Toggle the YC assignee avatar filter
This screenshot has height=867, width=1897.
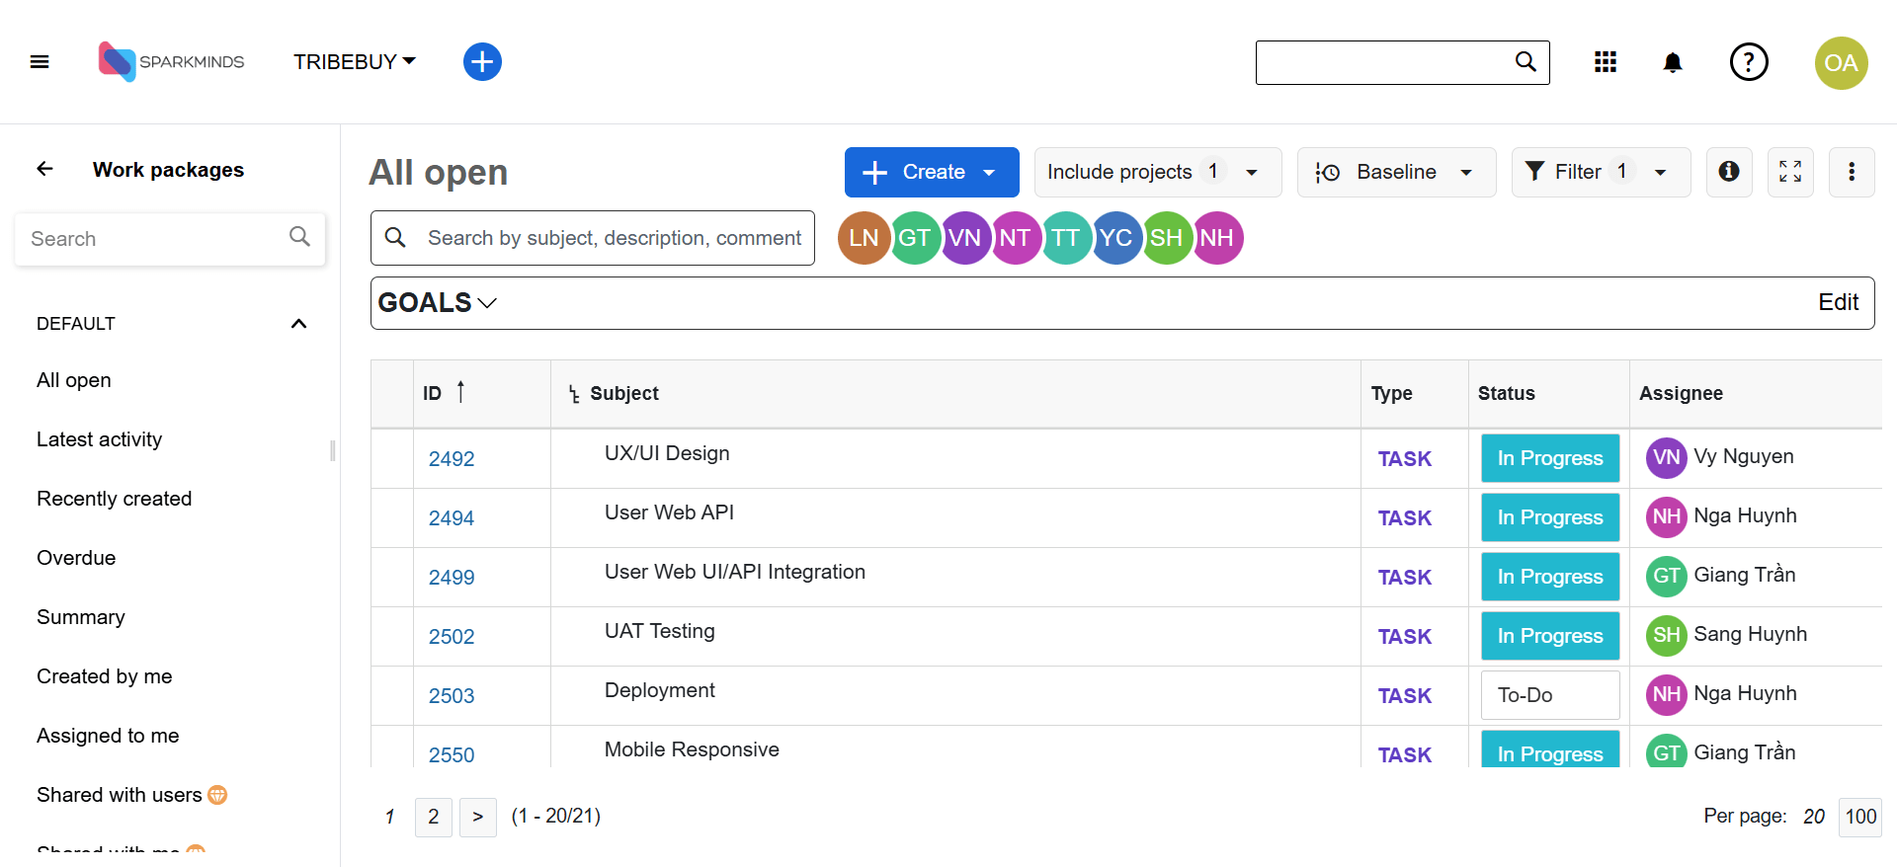coord(1115,238)
